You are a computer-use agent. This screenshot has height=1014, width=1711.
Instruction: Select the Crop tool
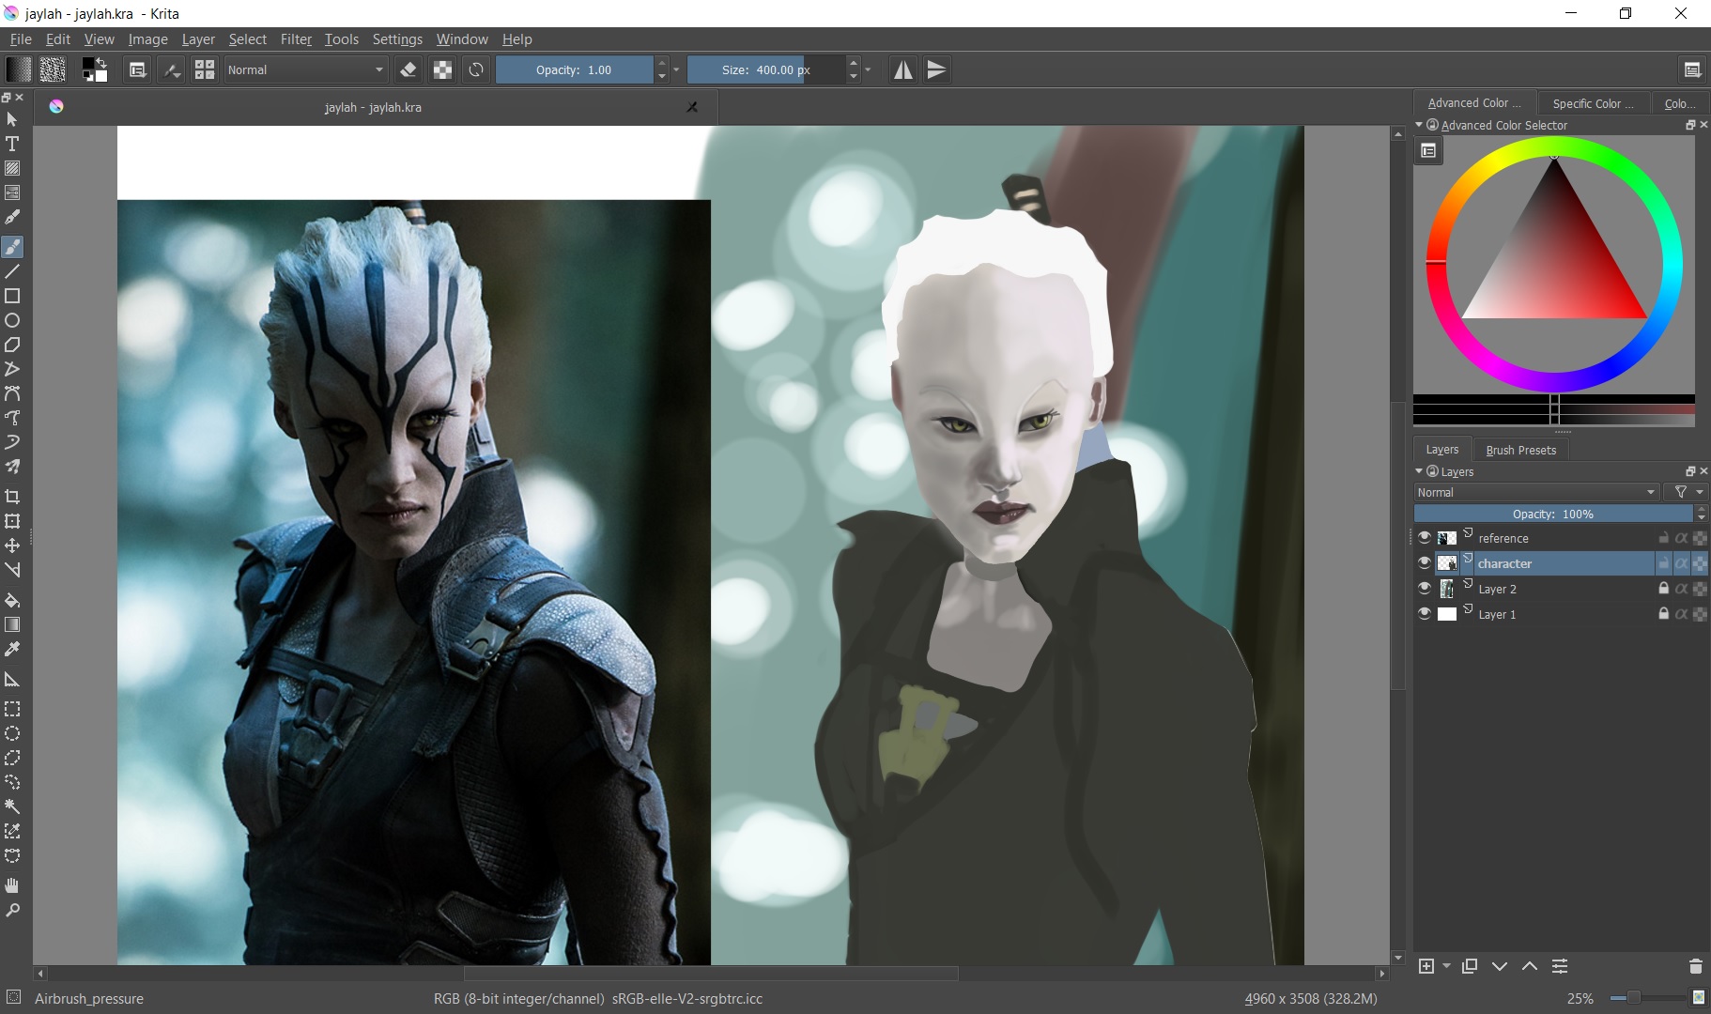coord(12,497)
